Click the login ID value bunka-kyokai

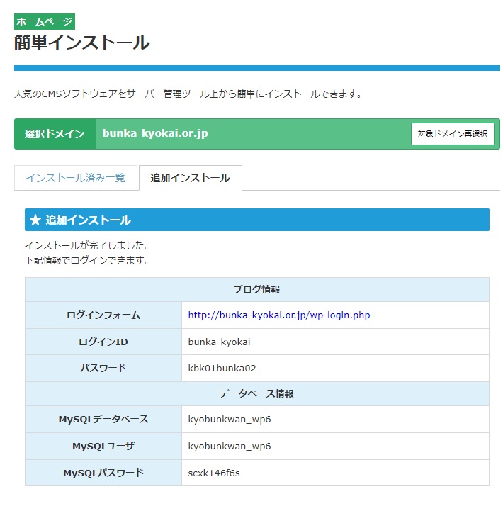pyautogui.click(x=219, y=342)
